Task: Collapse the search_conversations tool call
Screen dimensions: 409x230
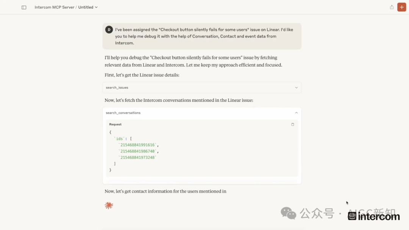Action: (x=296, y=113)
